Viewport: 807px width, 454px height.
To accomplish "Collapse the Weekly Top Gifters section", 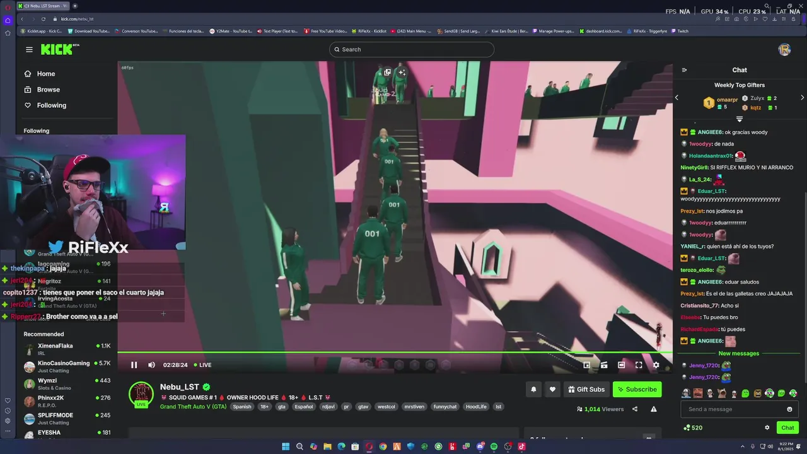I will [x=740, y=119].
